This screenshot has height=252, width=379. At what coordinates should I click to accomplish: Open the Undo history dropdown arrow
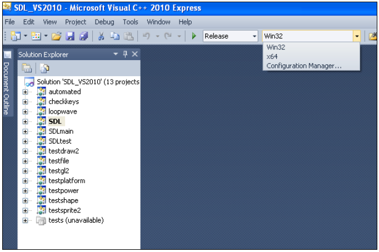pos(158,36)
